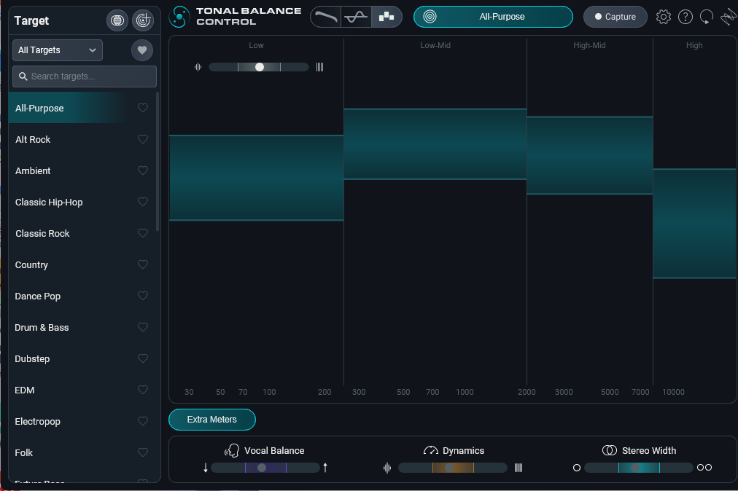Select the EDM target
The height and width of the screenshot is (491, 738).
tap(82, 390)
